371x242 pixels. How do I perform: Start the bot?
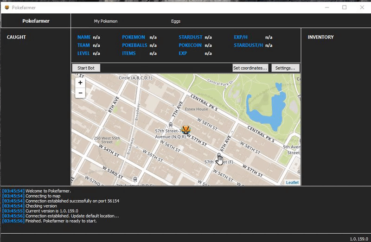coord(86,68)
